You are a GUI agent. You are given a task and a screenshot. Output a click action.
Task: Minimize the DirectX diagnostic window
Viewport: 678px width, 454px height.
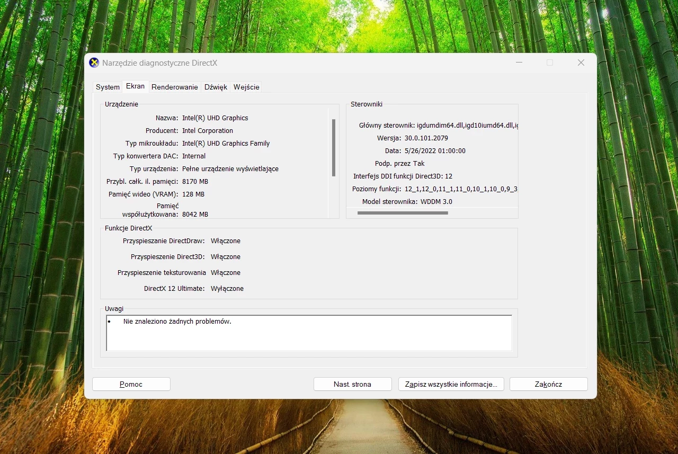519,63
